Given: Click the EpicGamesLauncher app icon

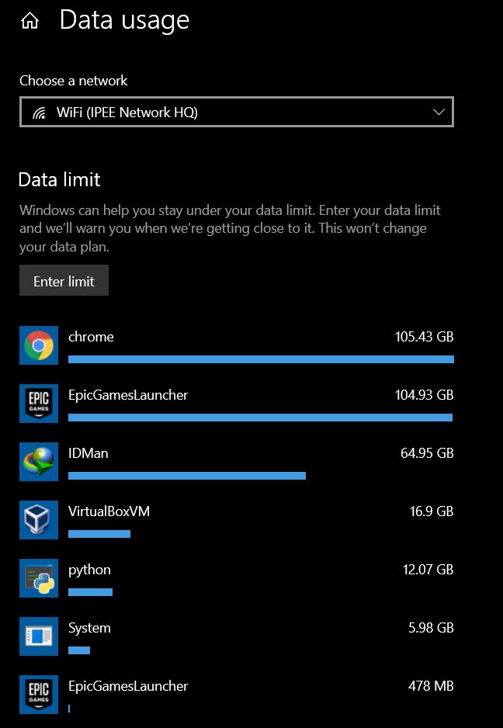Looking at the screenshot, I should point(39,404).
